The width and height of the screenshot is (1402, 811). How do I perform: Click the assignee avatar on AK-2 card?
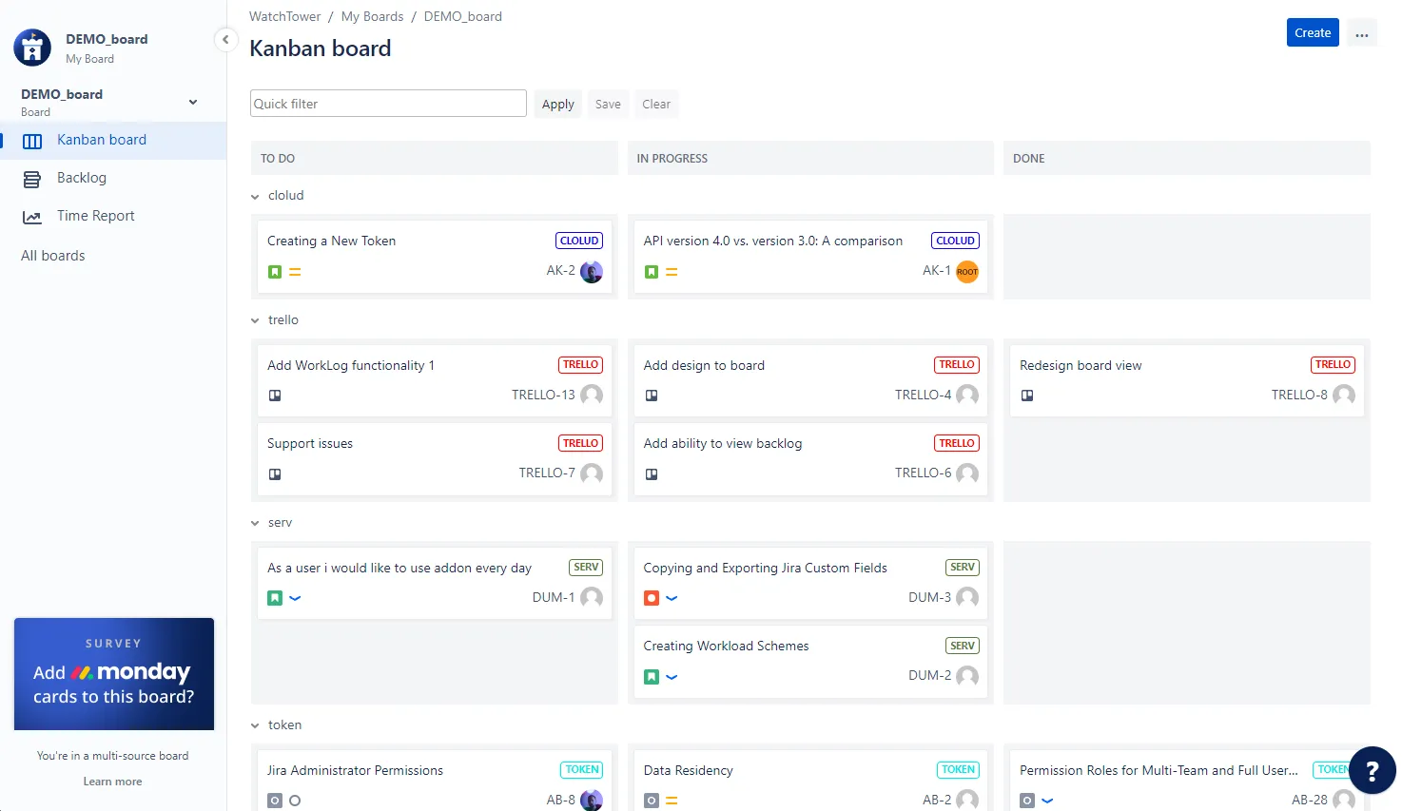(592, 272)
